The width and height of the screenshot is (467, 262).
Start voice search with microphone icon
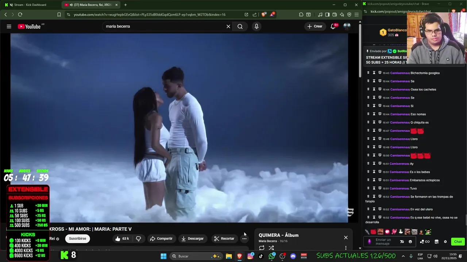coord(256,26)
